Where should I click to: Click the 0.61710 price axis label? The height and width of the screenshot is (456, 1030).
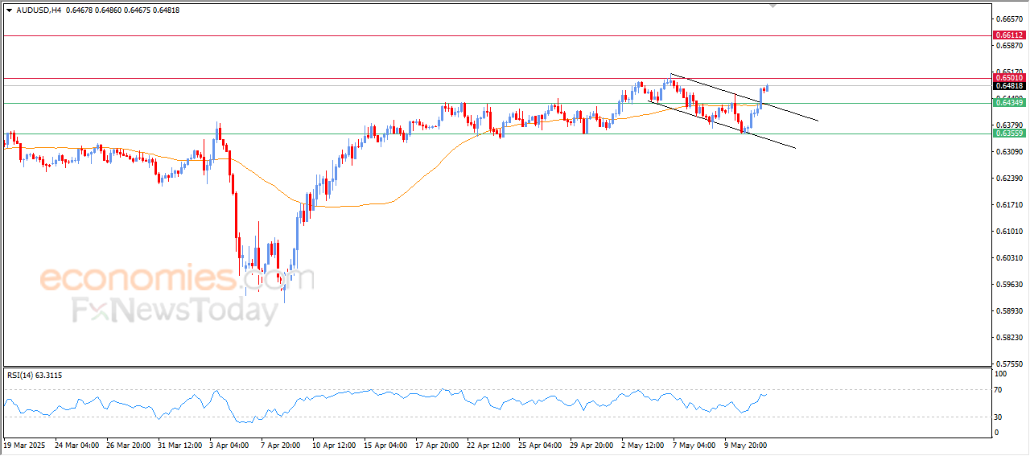(1009, 205)
